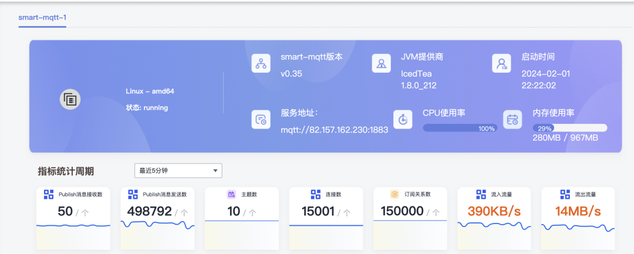Click the Linux - amd64 label
The height and width of the screenshot is (254, 634).
click(x=150, y=92)
